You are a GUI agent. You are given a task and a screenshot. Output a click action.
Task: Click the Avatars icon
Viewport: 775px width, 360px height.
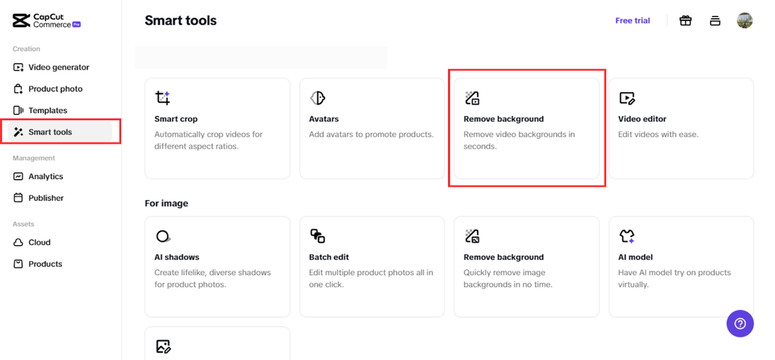click(x=317, y=98)
